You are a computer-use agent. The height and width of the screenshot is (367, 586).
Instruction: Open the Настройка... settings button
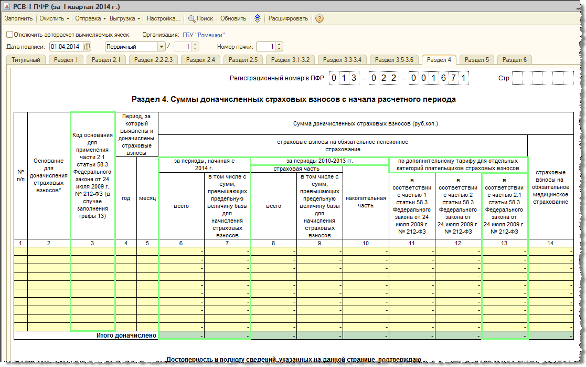(x=163, y=18)
